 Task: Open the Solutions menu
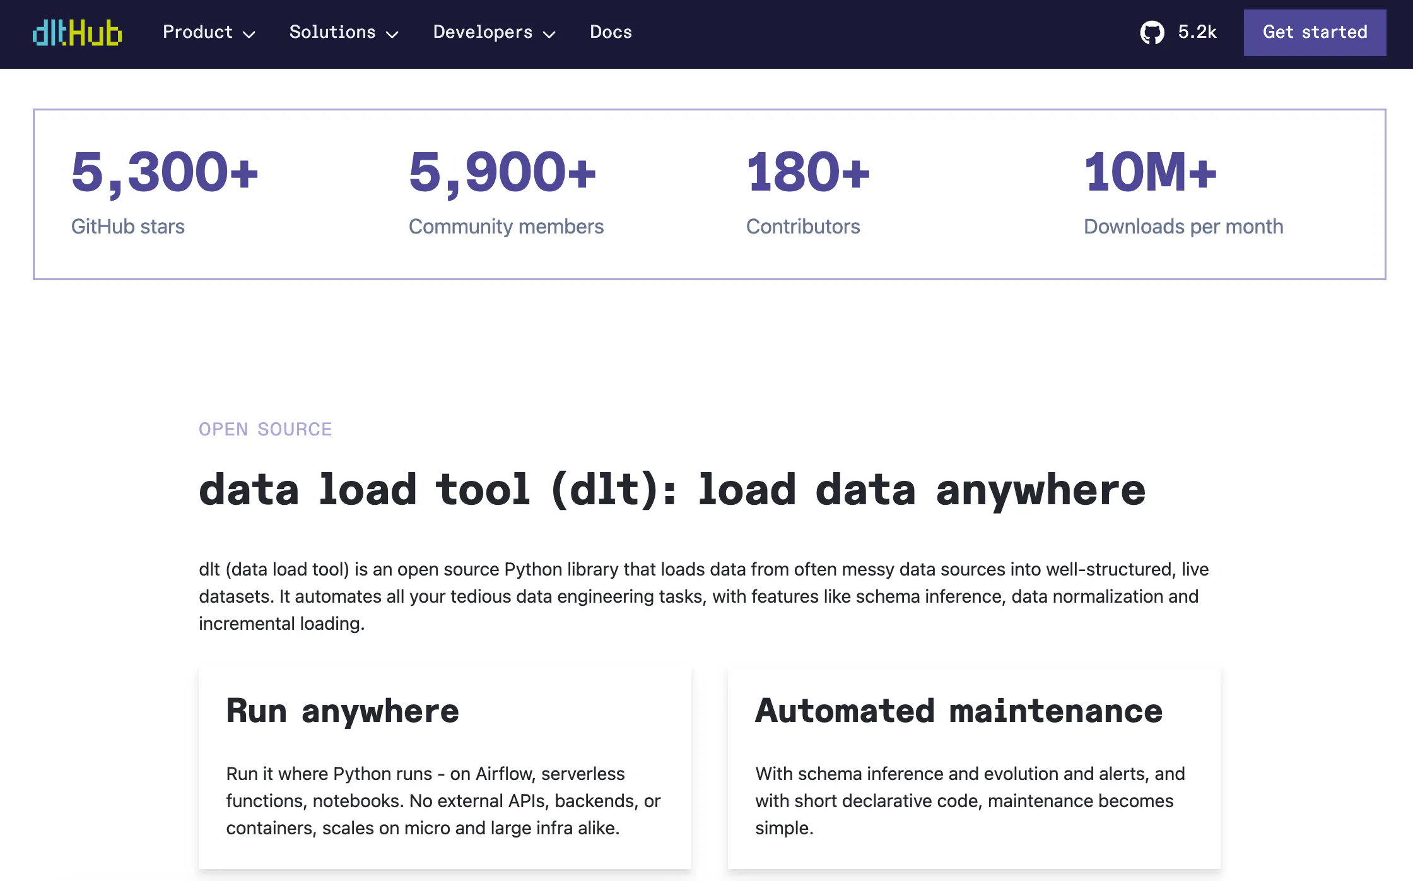(344, 32)
